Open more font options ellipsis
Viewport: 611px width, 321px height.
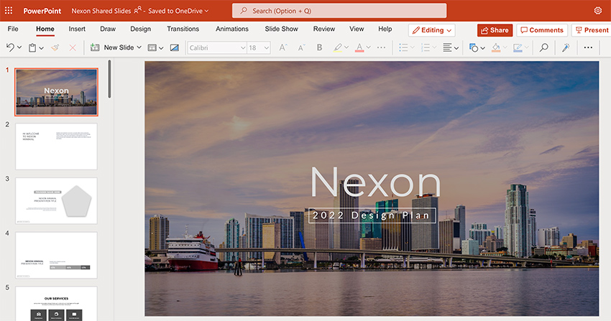click(381, 47)
